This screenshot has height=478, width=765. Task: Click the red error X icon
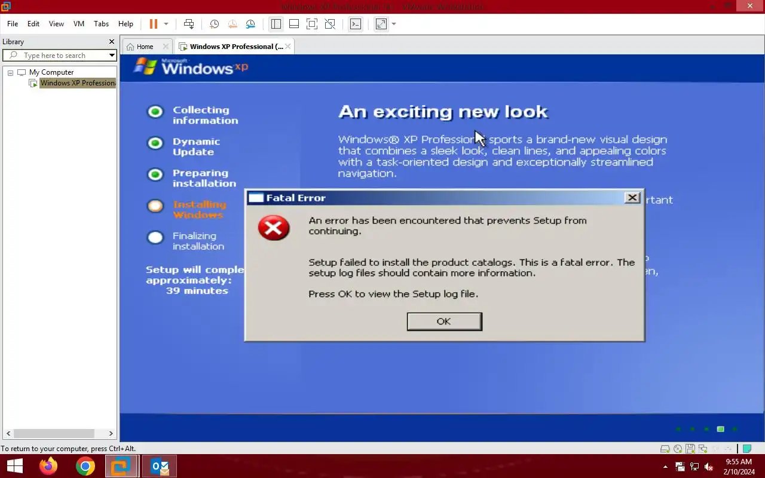click(x=274, y=228)
